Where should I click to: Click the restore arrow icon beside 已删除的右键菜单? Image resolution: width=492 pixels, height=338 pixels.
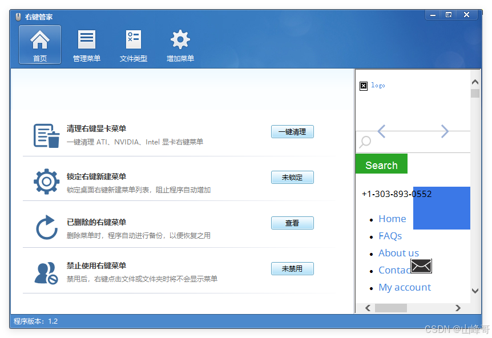[46, 227]
